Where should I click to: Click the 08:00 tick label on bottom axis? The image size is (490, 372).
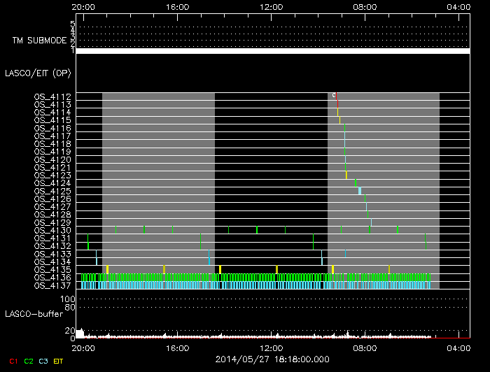coord(365,348)
